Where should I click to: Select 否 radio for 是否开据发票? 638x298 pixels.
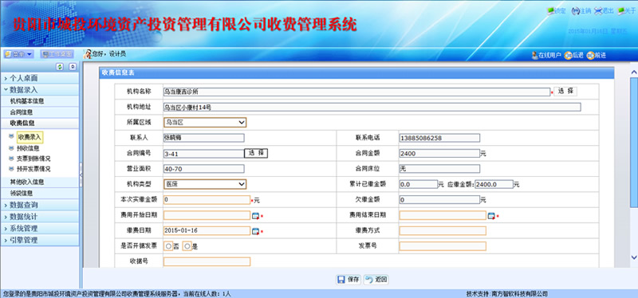pyautogui.click(x=168, y=246)
